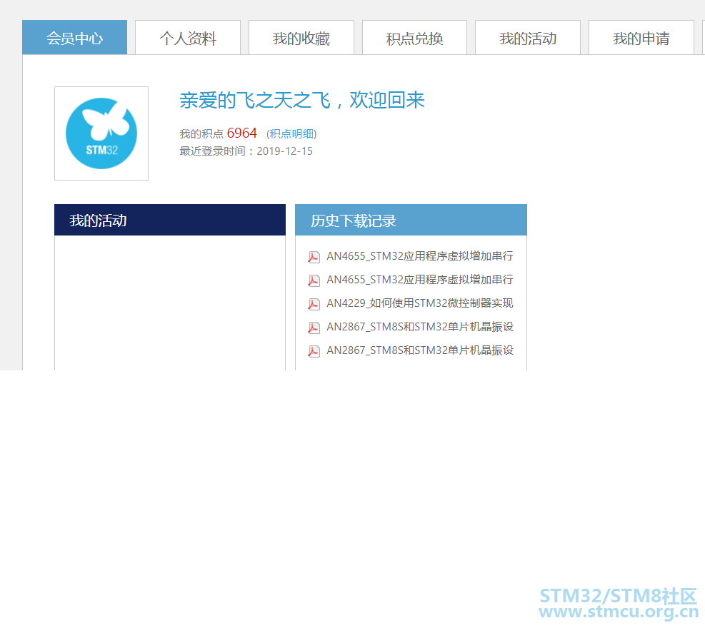The height and width of the screenshot is (628, 705).
Task: Open the 积点明细 points detail link
Action: (x=291, y=134)
